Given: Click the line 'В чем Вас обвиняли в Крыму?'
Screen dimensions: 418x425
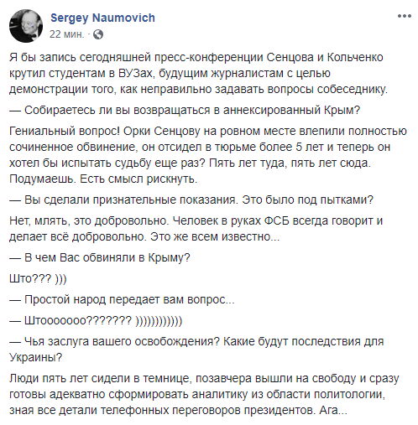Looking at the screenshot, I should (100, 257).
